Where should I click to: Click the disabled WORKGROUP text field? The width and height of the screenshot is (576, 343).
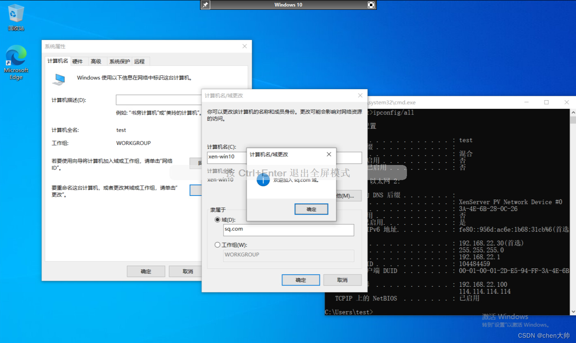[x=288, y=255]
